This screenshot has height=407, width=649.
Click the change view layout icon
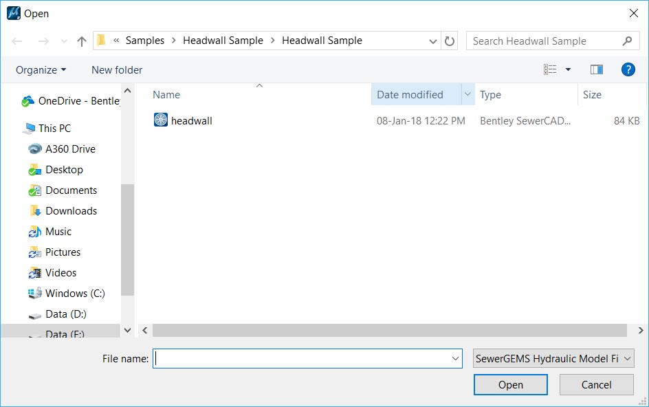[x=550, y=69]
